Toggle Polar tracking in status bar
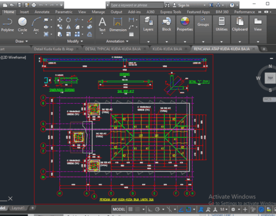 [x=157, y=209]
